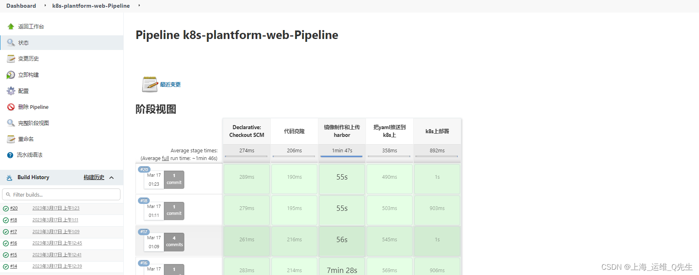Click the harbor stage average time progress bar
This screenshot has width=699, height=275.
342,156
